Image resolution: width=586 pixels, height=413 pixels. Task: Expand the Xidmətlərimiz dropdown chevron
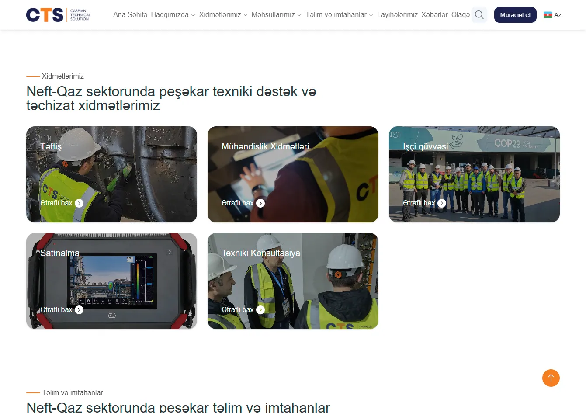tap(246, 15)
